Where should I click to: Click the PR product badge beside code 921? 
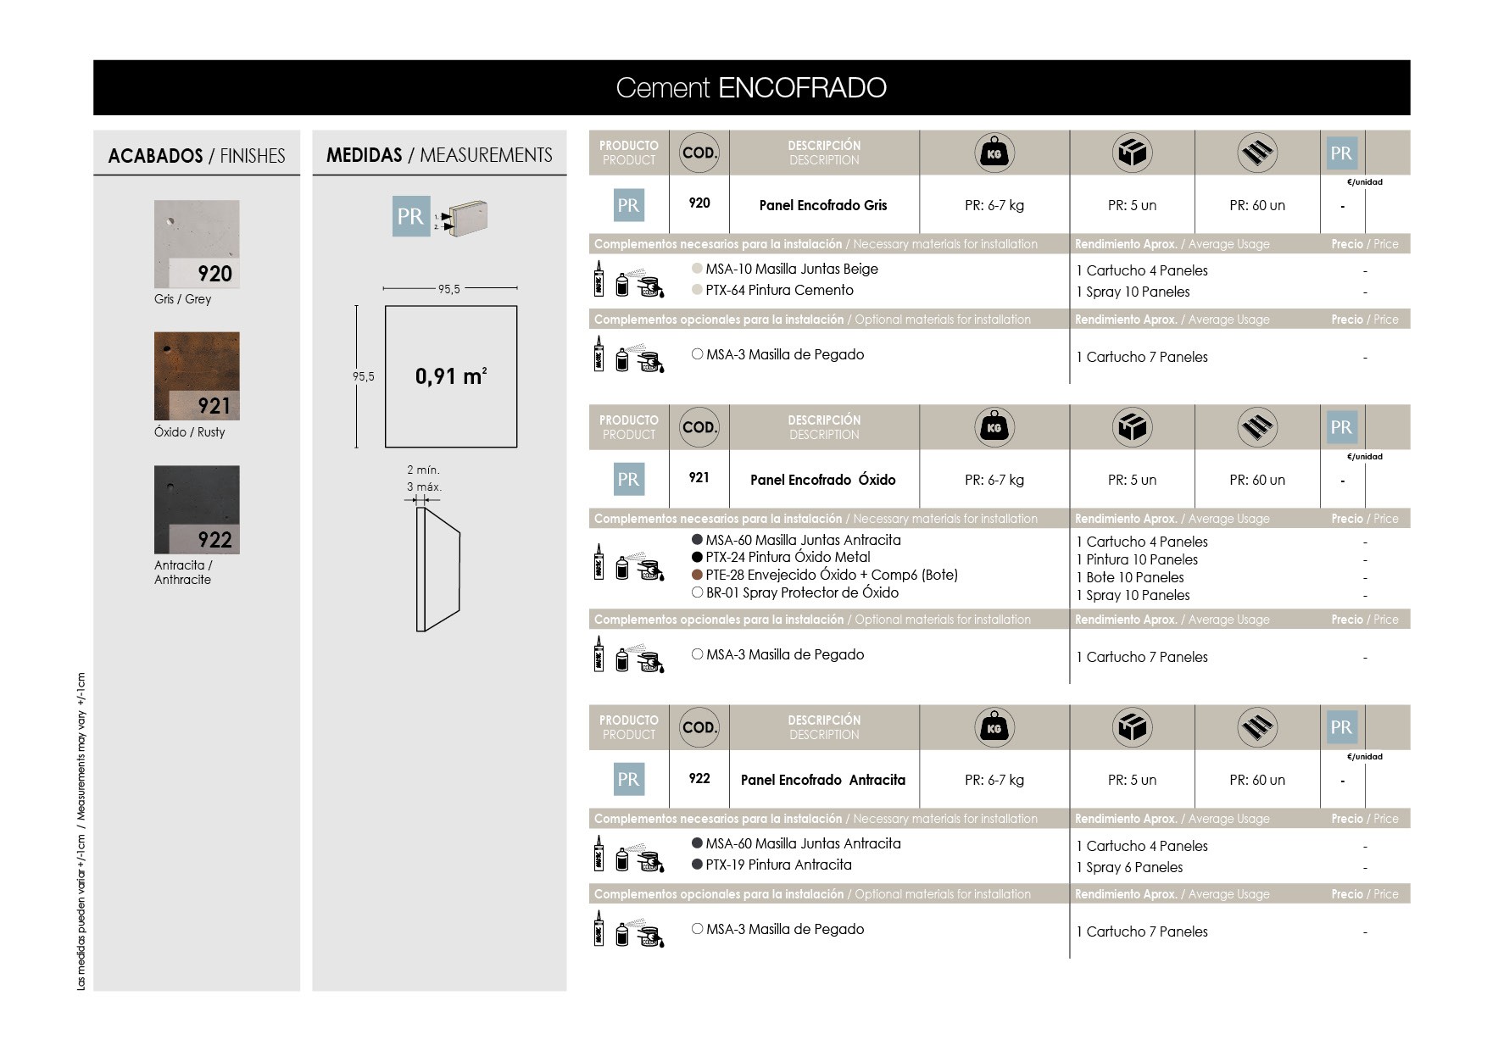point(629,480)
